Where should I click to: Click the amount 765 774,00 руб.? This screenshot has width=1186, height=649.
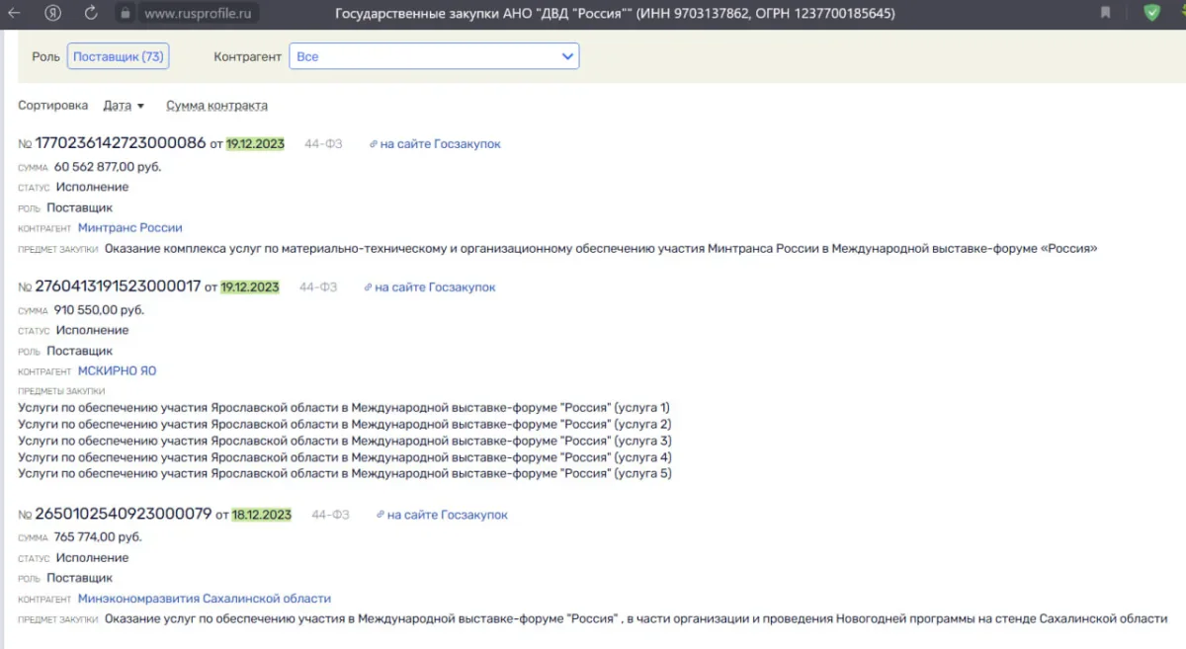pos(98,537)
